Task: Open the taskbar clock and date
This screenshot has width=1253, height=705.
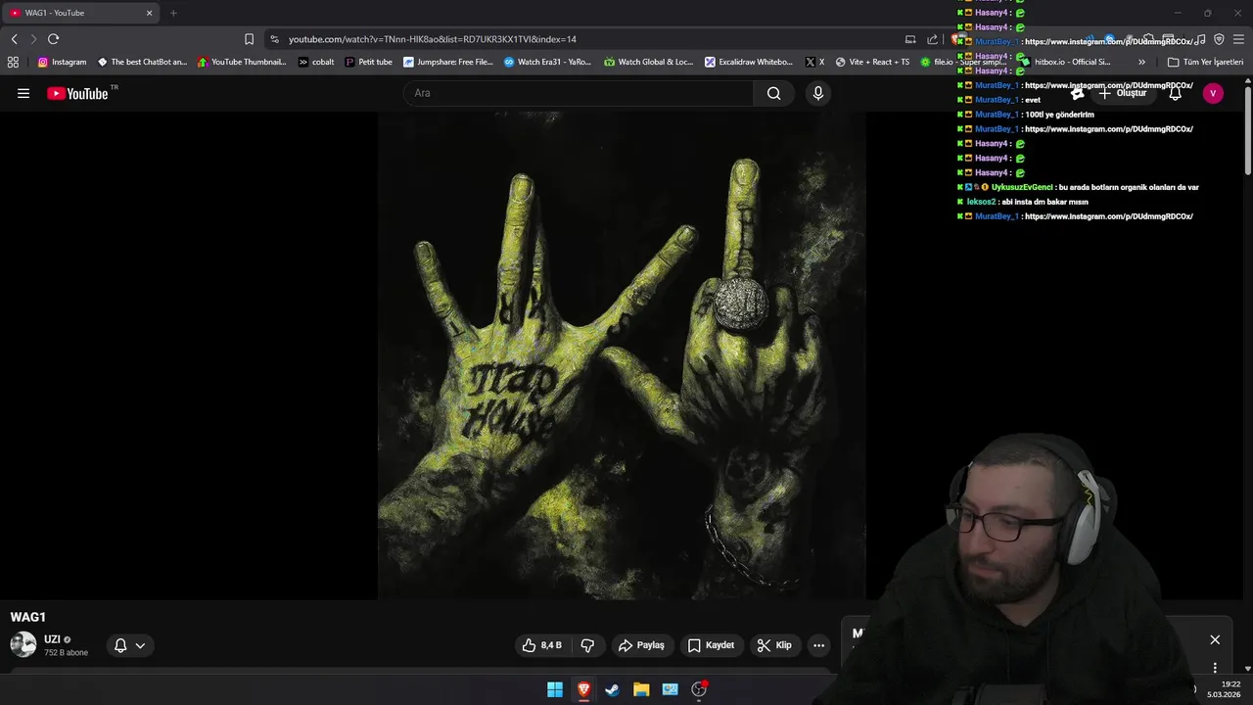Action: point(1225,689)
